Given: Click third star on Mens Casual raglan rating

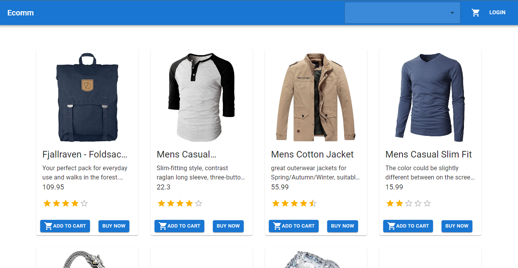Looking at the screenshot, I should (x=180, y=203).
